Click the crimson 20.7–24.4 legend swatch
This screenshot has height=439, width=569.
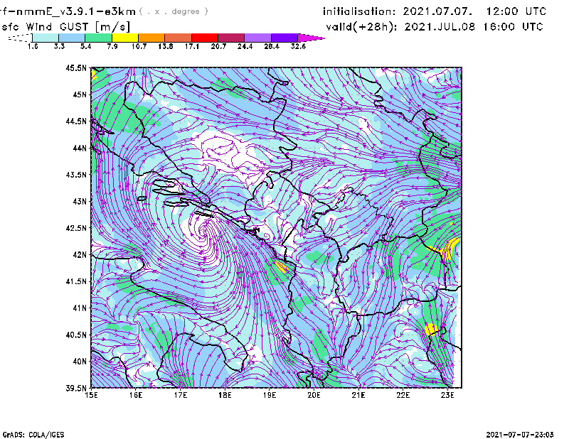tap(231, 38)
